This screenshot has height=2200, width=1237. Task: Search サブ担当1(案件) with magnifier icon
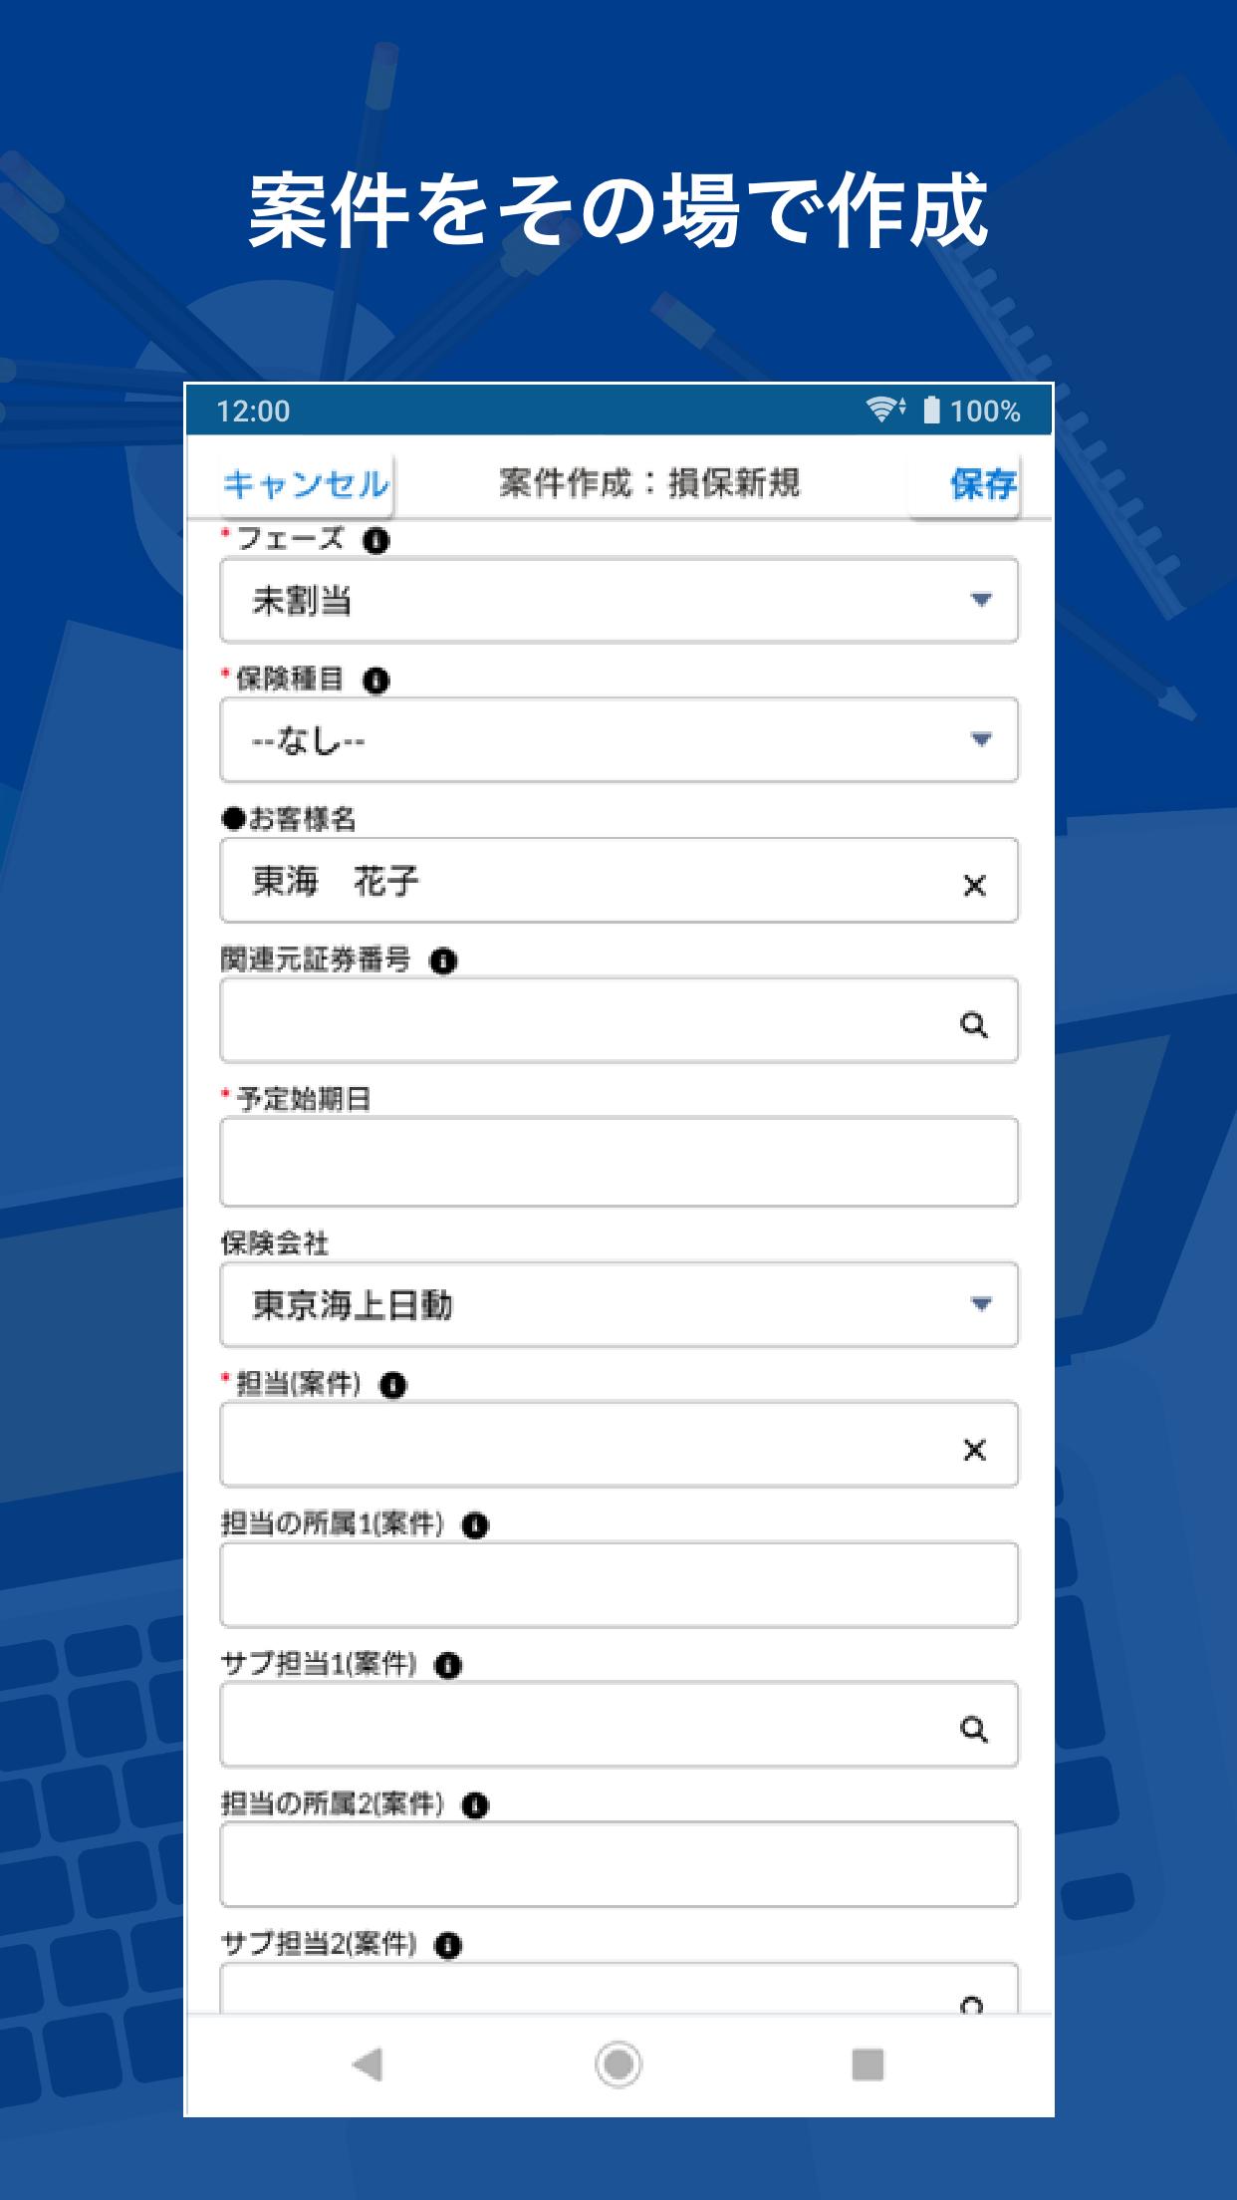(974, 1729)
